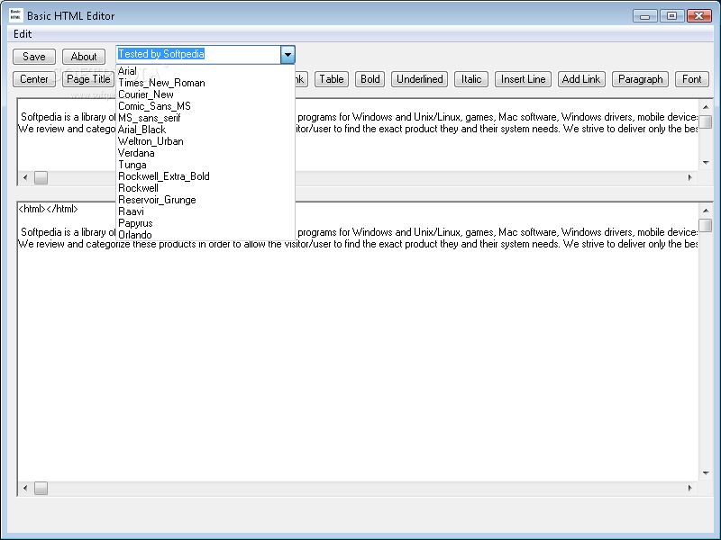721x540 pixels.
Task: Insert a Table
Action: (x=331, y=78)
